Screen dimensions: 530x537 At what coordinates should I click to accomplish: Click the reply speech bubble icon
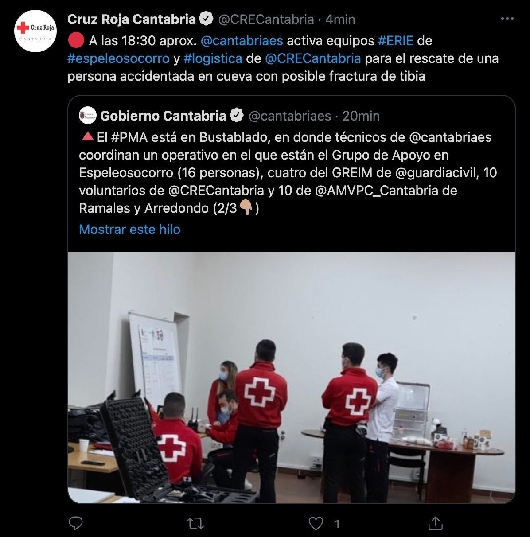click(76, 523)
